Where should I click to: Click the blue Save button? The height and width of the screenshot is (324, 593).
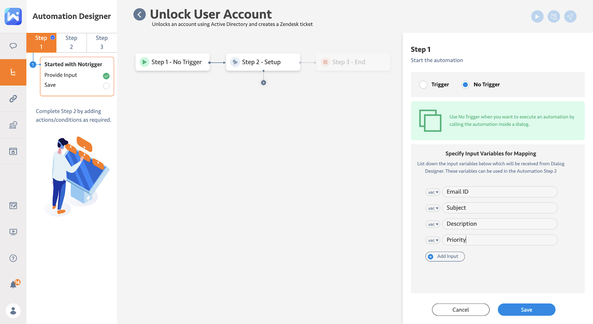coord(526,310)
